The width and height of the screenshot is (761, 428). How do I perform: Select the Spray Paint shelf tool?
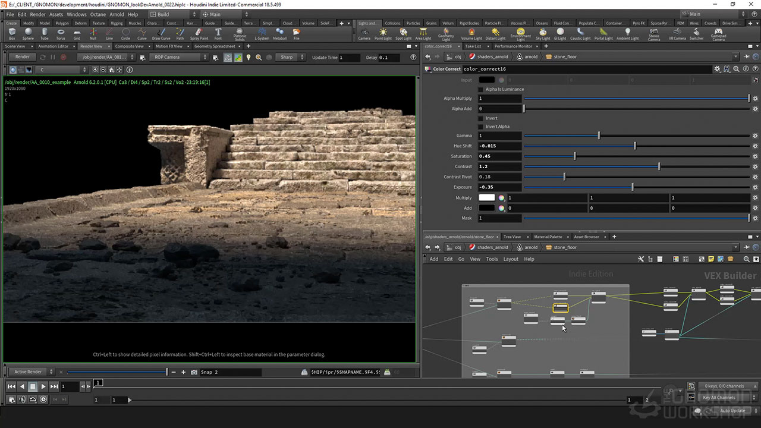[199, 34]
